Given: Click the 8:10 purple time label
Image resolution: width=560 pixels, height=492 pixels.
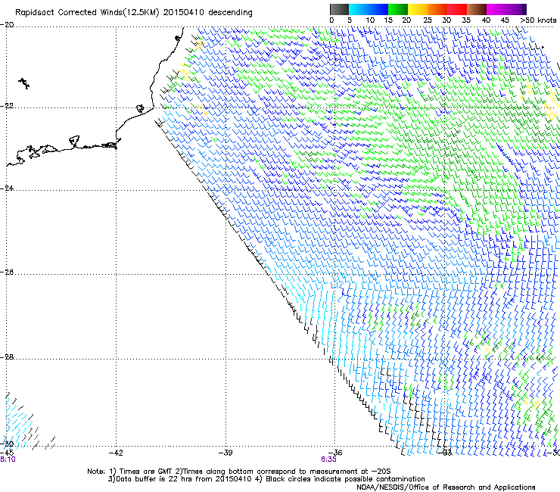Looking at the screenshot, I should pos(8,459).
